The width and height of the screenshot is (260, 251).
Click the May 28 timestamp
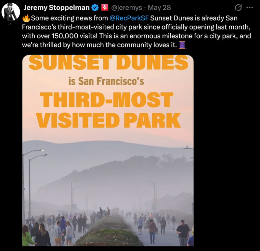[x=159, y=7]
